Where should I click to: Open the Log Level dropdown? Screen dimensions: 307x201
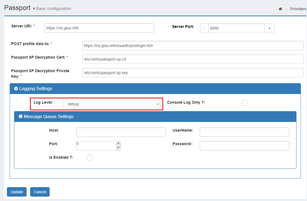click(x=111, y=104)
